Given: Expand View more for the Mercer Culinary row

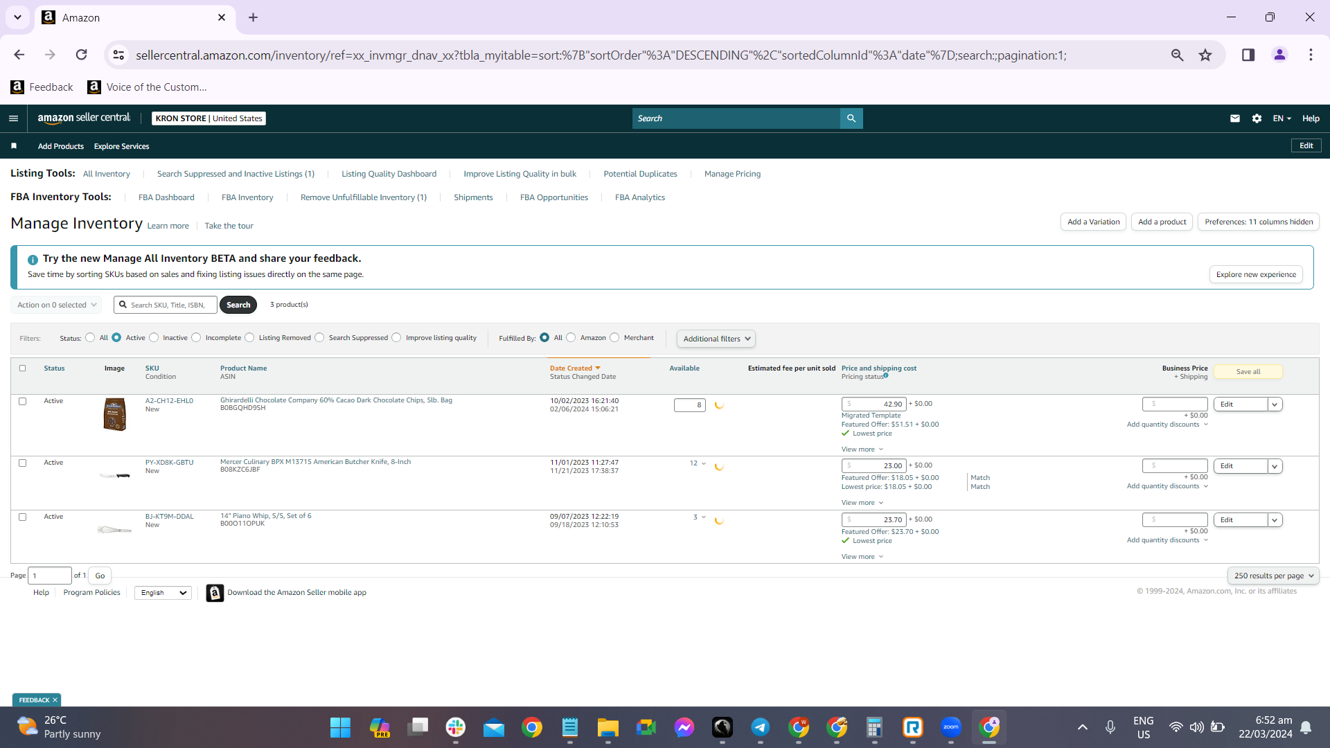Looking at the screenshot, I should (x=862, y=503).
